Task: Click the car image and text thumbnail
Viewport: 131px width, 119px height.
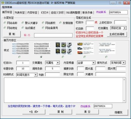Action: (85, 48)
